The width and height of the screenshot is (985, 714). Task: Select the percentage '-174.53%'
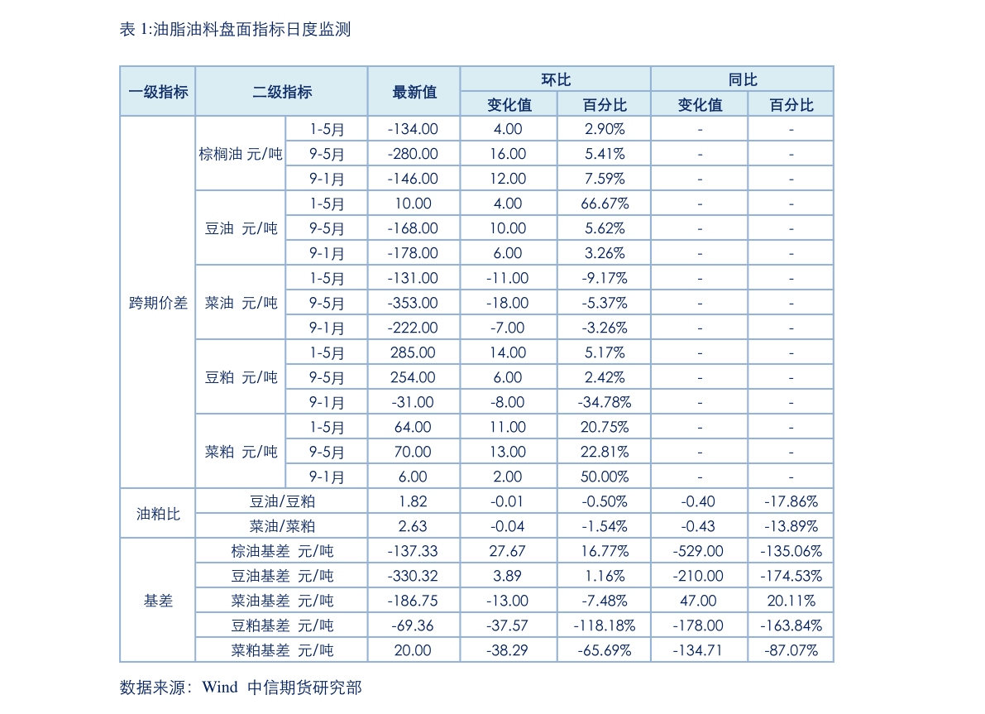[x=791, y=576]
